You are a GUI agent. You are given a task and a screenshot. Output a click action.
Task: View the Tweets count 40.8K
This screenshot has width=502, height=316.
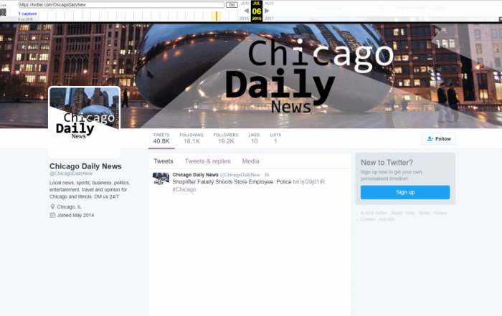[x=161, y=138]
